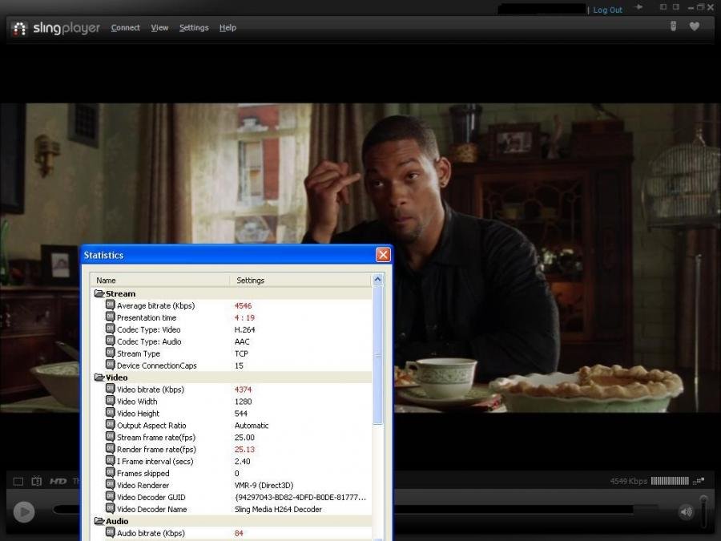The image size is (721, 541).
Task: Select the 'Presentation time' label
Action: click(147, 318)
